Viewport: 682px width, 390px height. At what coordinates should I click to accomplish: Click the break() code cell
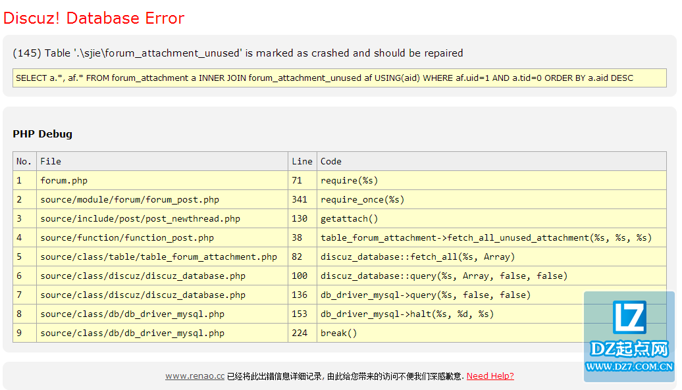(492, 333)
